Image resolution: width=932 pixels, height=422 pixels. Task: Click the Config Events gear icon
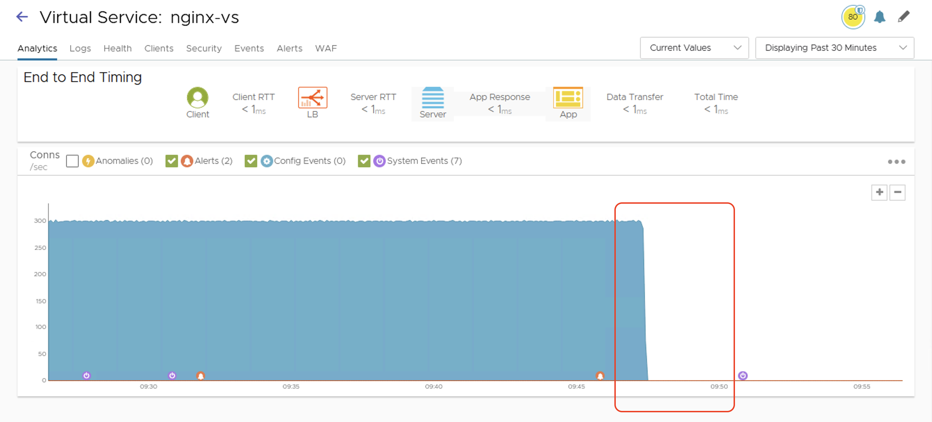pyautogui.click(x=267, y=161)
